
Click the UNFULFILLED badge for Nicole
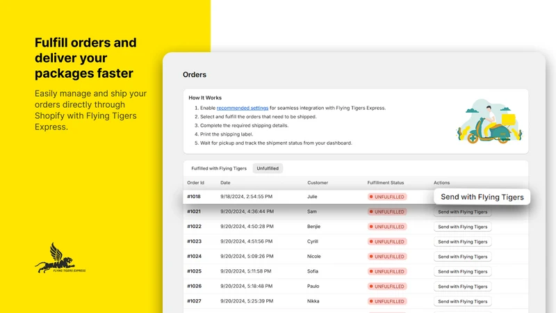click(387, 257)
